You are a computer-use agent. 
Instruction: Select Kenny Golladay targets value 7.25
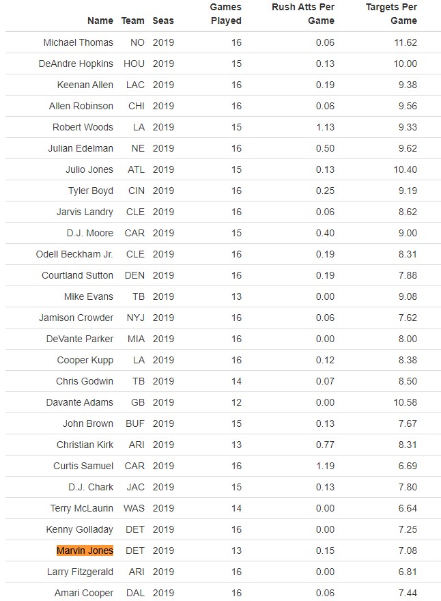(x=408, y=529)
